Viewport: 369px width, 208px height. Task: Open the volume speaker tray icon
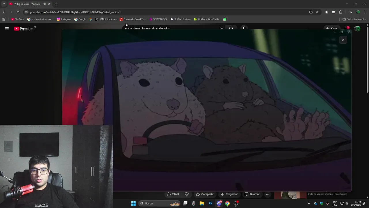(x=347, y=203)
